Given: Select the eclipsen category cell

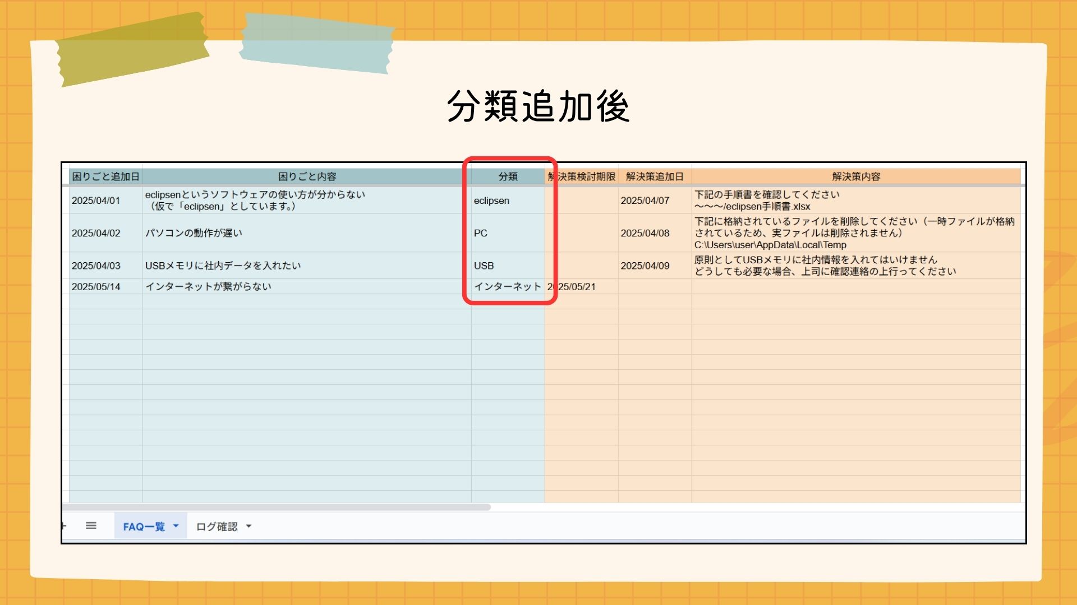Looking at the screenshot, I should click(x=492, y=201).
